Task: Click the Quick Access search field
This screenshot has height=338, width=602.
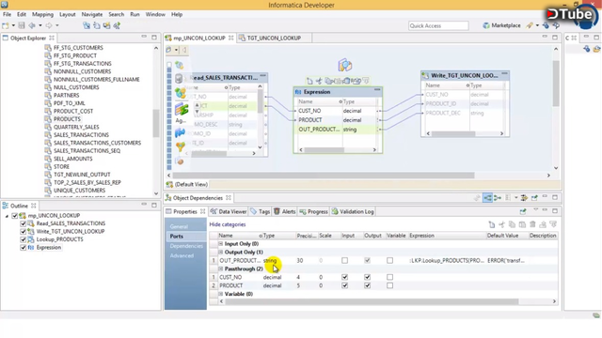Action: [438, 25]
